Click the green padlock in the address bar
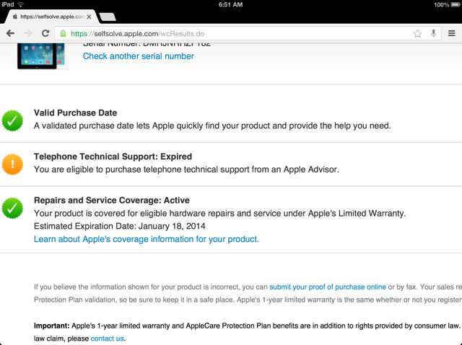462x345 pixels. pos(64,33)
